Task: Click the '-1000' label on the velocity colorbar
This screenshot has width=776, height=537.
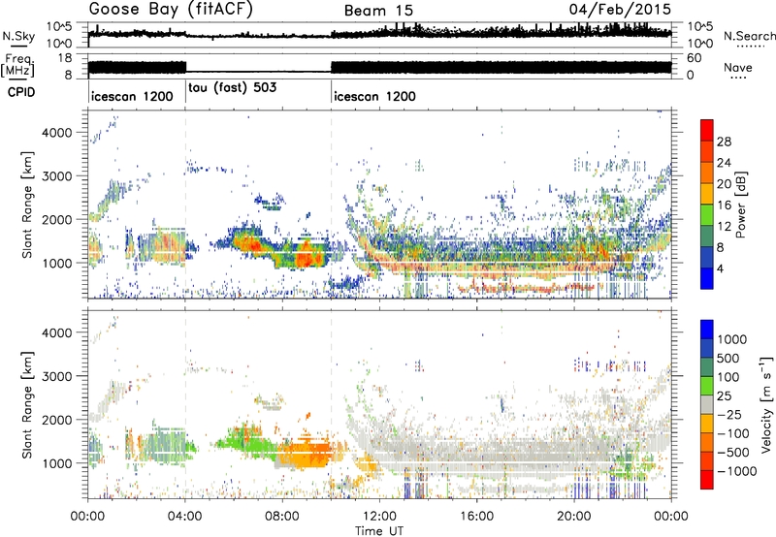Action: coord(736,471)
